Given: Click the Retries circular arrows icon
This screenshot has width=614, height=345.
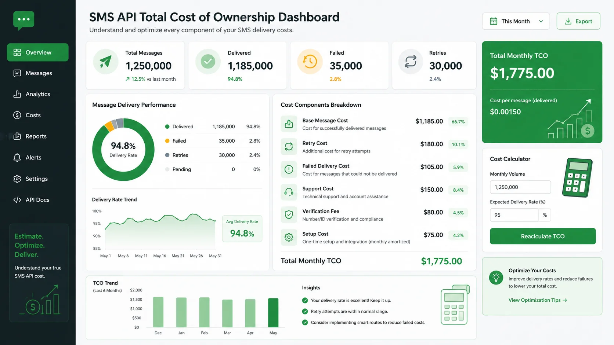Looking at the screenshot, I should (x=411, y=62).
